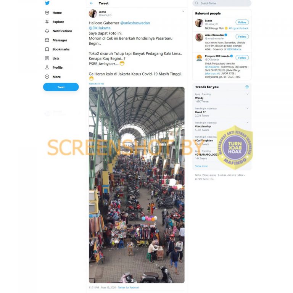
Task: Follow Anies Baswedan
Action: click(x=242, y=37)
